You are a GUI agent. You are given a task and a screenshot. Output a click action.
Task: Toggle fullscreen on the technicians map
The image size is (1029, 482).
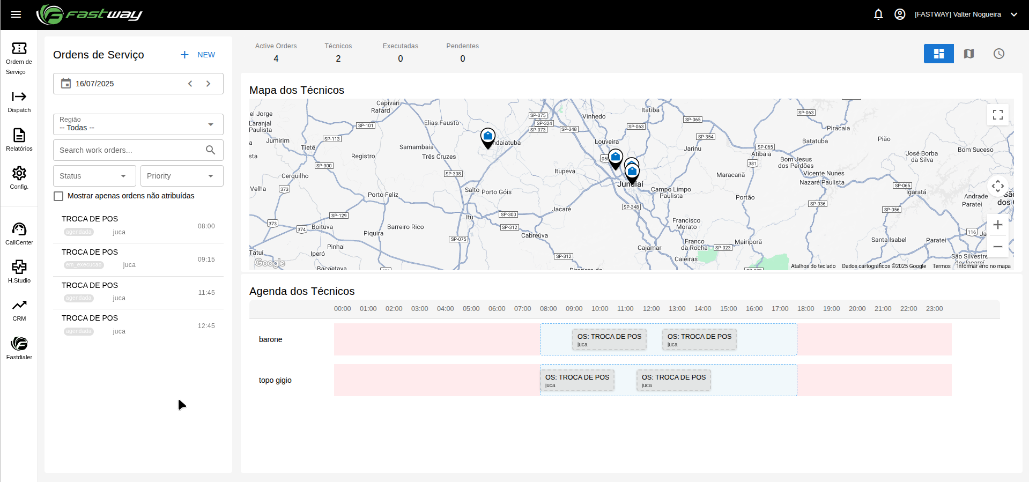(x=997, y=115)
